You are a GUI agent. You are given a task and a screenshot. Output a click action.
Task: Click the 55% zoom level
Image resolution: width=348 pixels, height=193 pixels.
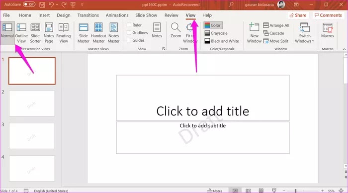[331, 191]
